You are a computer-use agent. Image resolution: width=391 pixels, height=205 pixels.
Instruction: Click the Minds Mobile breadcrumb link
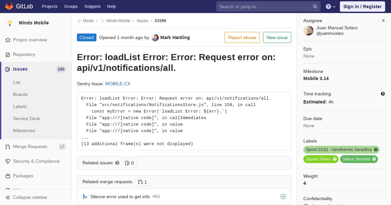click(x=118, y=20)
